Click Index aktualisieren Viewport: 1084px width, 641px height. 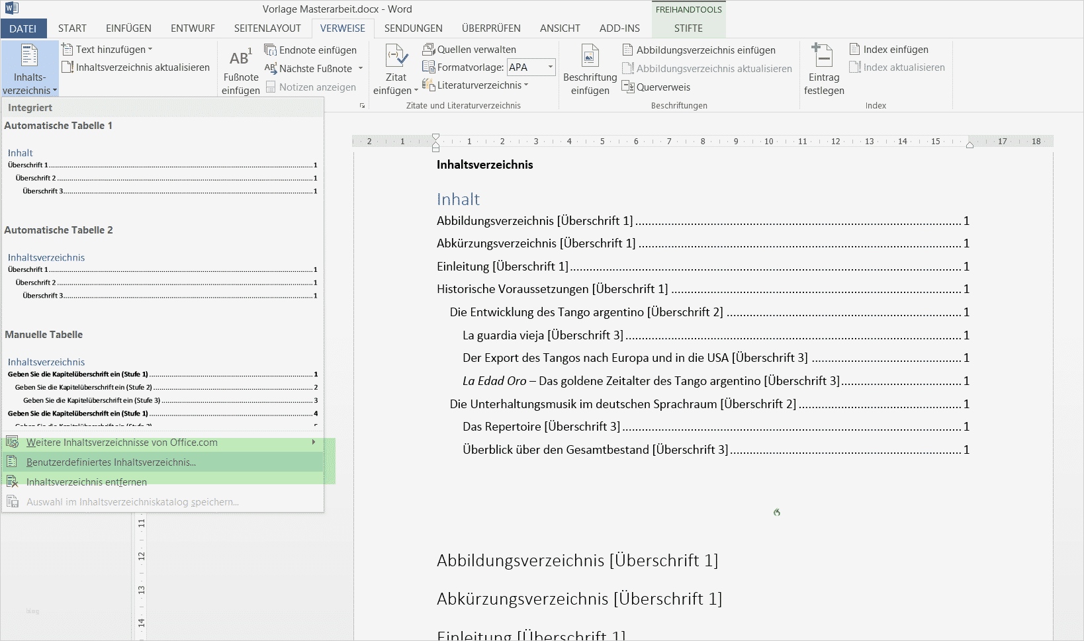898,67
